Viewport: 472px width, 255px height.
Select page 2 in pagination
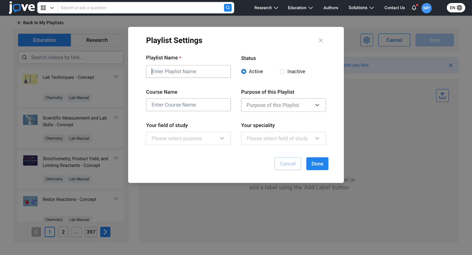(63, 232)
